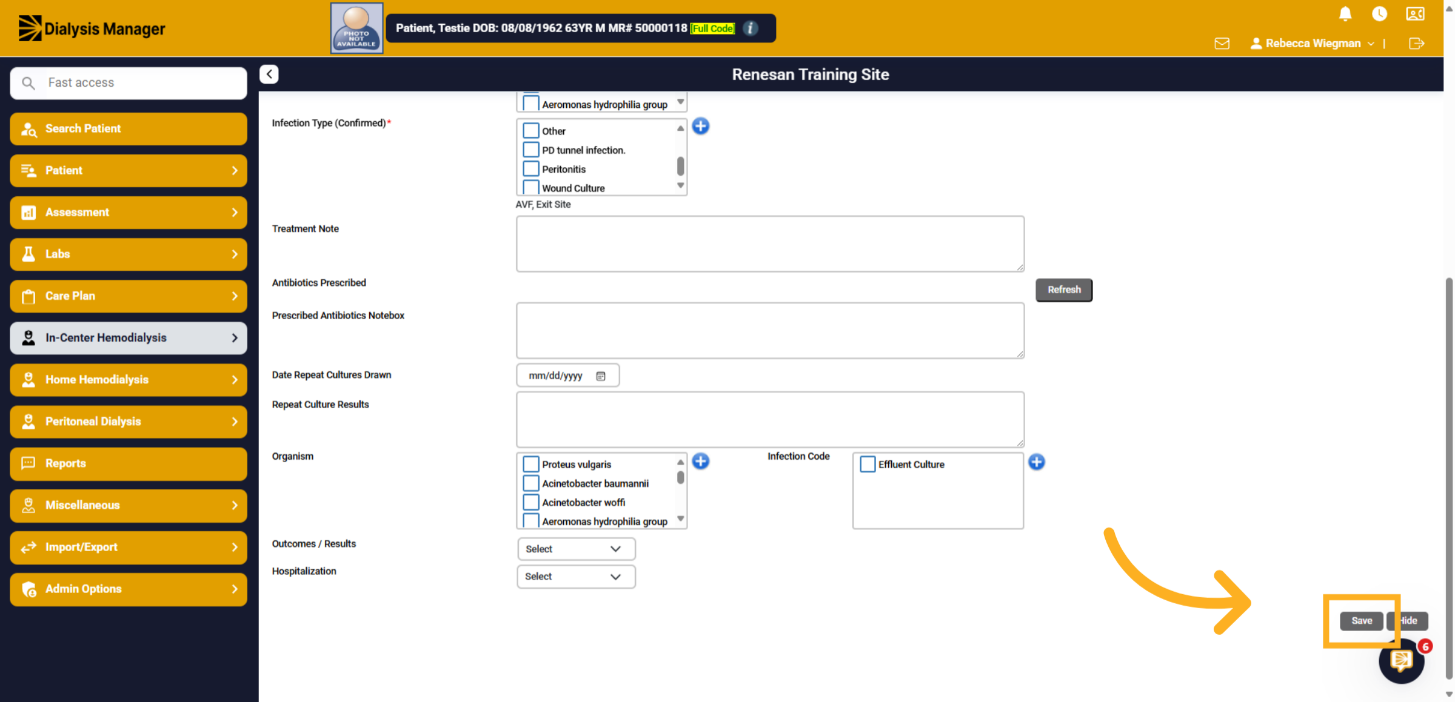
Task: Click the clock history icon
Action: coord(1379,14)
